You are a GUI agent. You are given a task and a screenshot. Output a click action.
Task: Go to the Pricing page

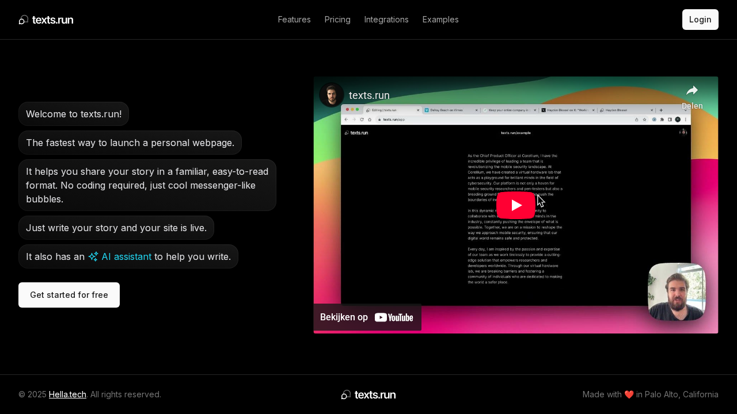coord(337,20)
